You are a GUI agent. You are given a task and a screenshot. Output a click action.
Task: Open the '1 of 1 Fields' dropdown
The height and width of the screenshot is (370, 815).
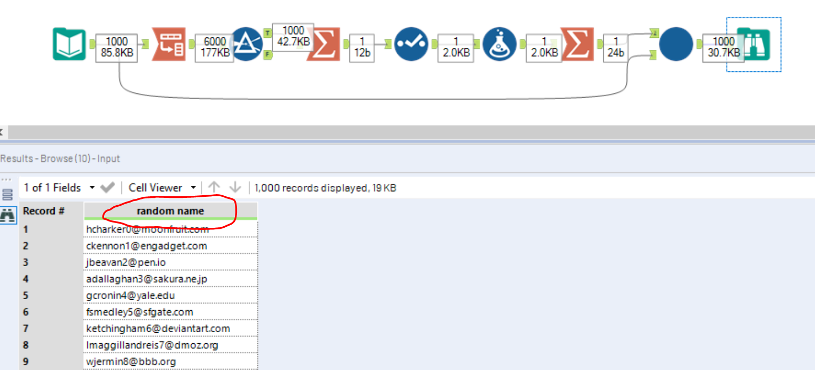[x=92, y=187]
